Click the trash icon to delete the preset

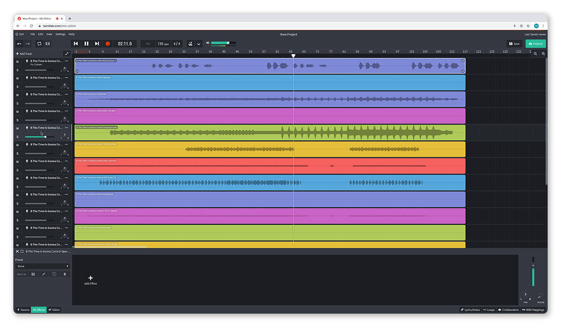point(65,274)
